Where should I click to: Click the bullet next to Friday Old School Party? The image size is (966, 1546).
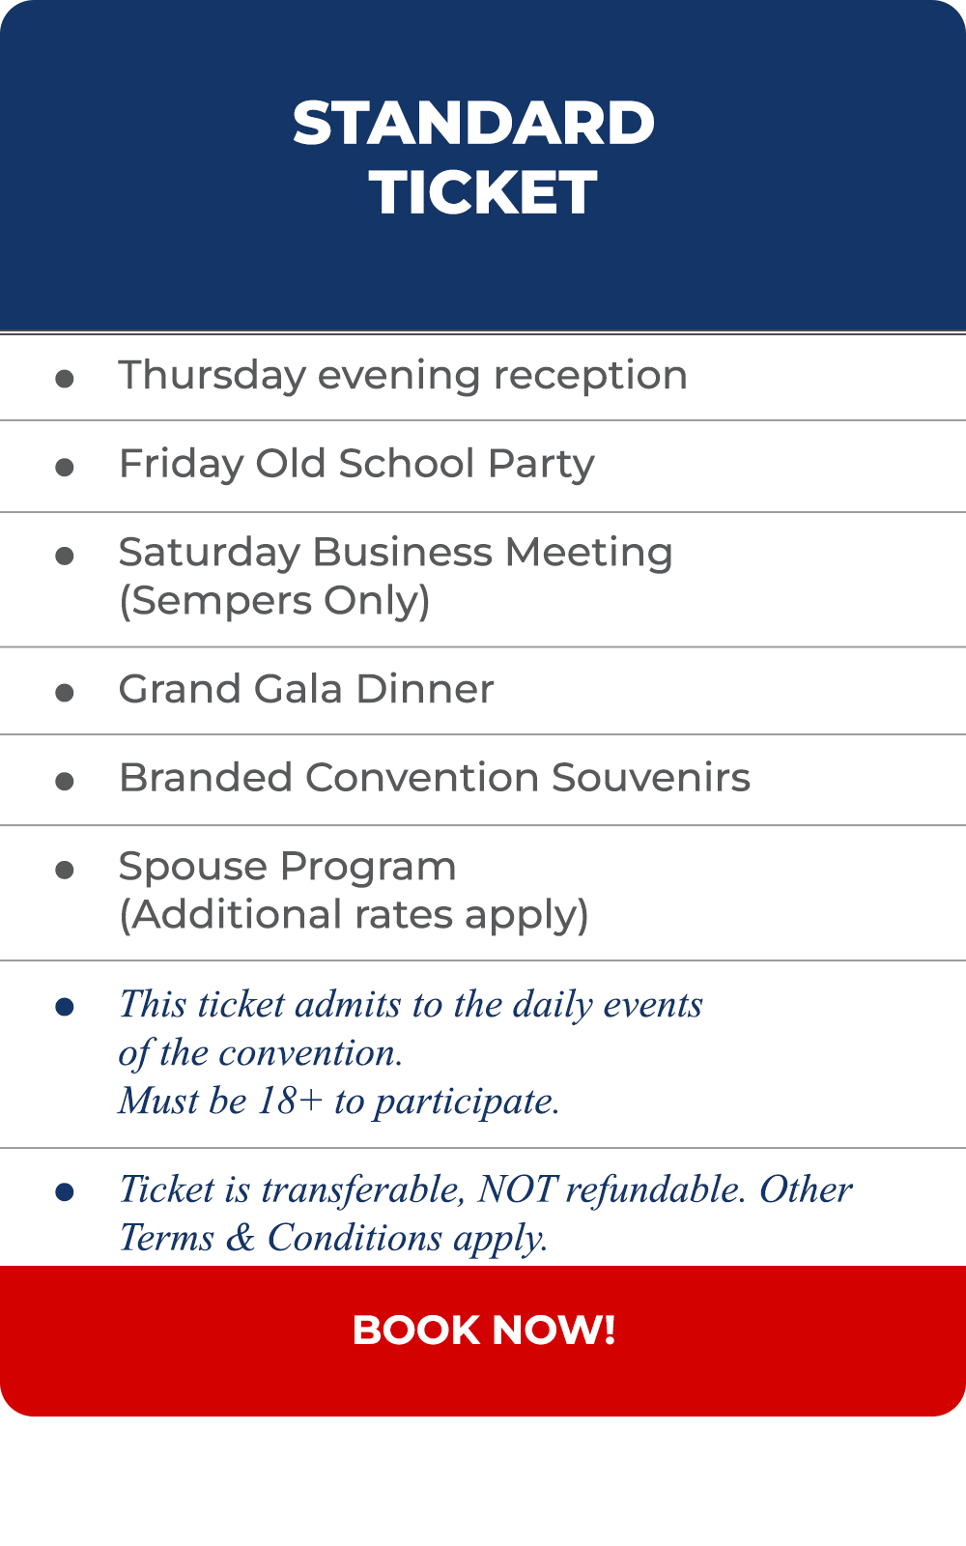coord(65,468)
